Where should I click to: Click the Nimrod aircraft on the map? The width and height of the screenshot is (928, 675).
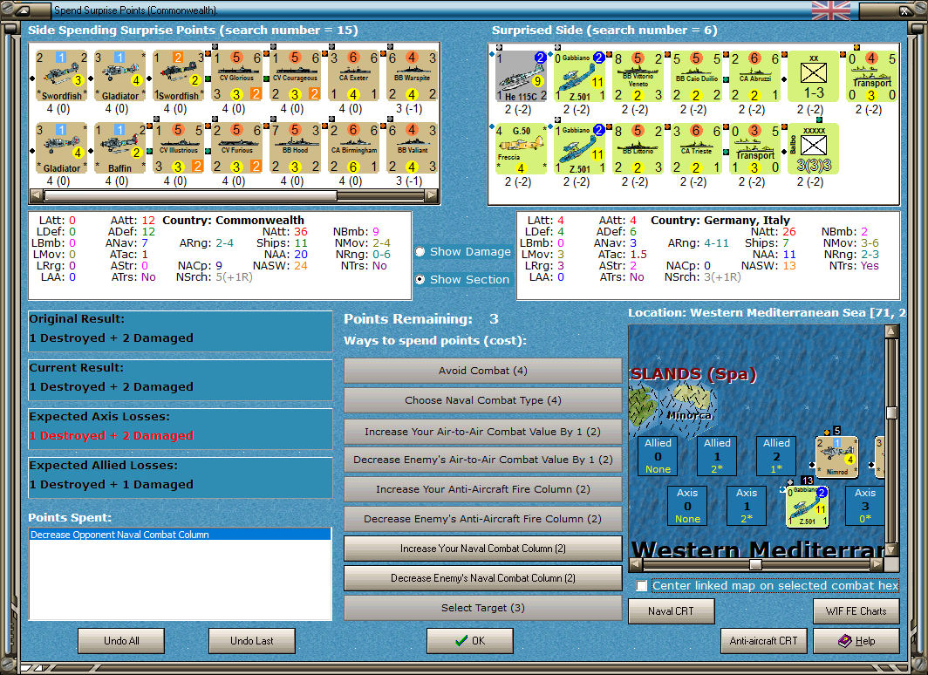pyautogui.click(x=837, y=457)
